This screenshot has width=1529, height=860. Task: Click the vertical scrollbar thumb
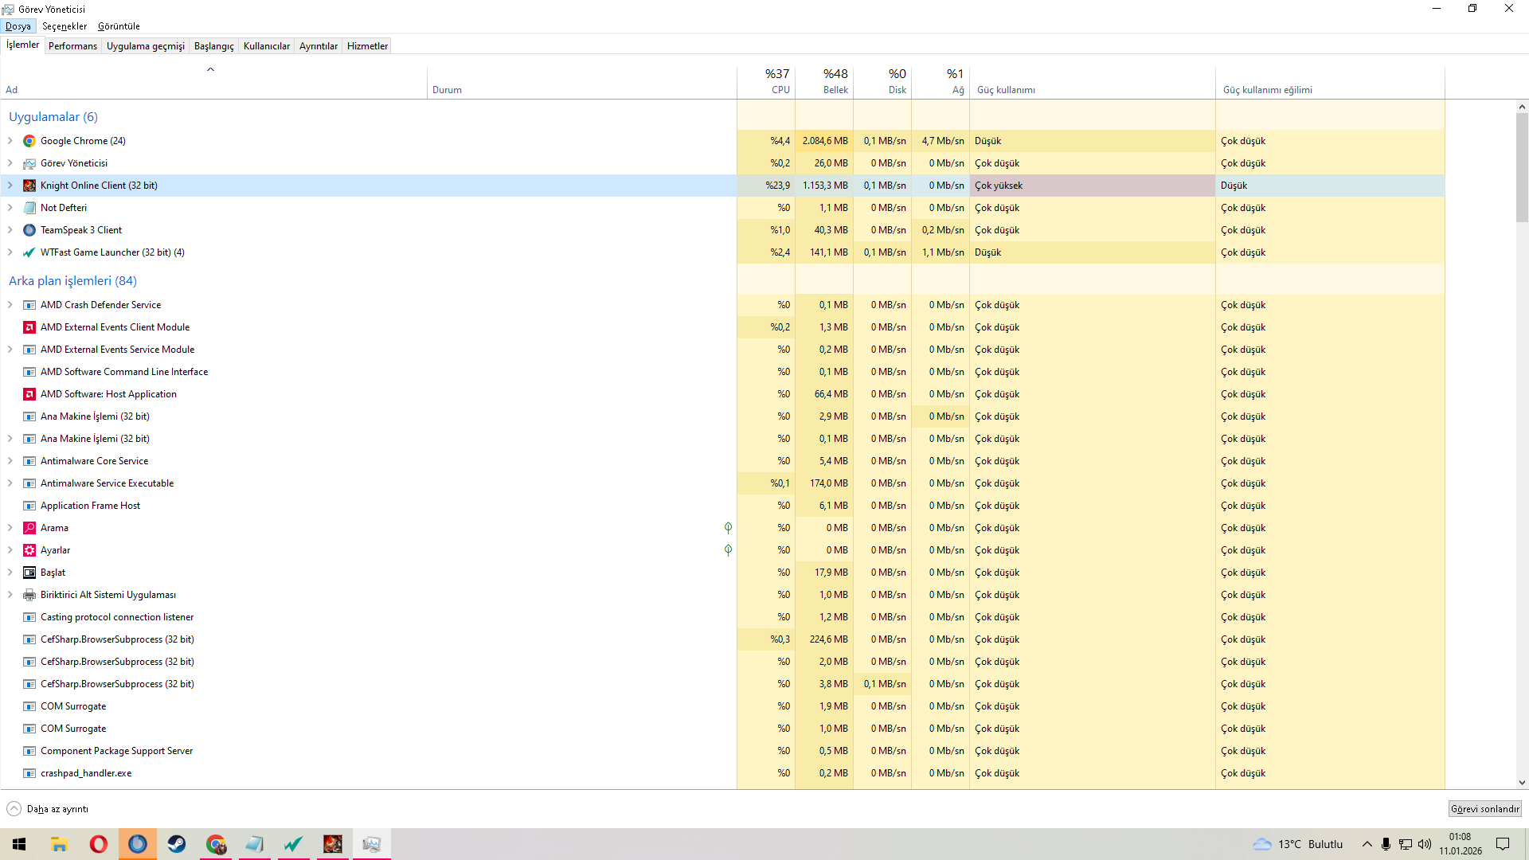1522,167
